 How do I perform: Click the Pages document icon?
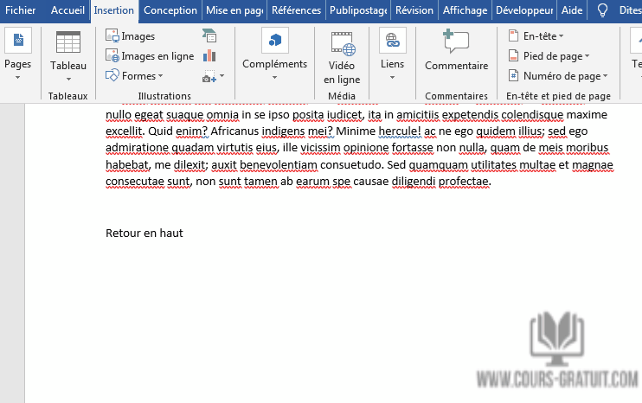tap(18, 40)
